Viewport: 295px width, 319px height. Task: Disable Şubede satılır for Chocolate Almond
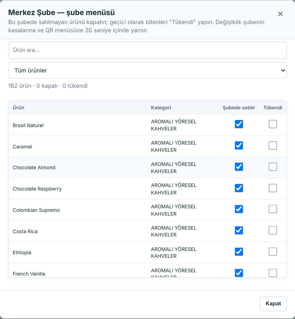(239, 167)
